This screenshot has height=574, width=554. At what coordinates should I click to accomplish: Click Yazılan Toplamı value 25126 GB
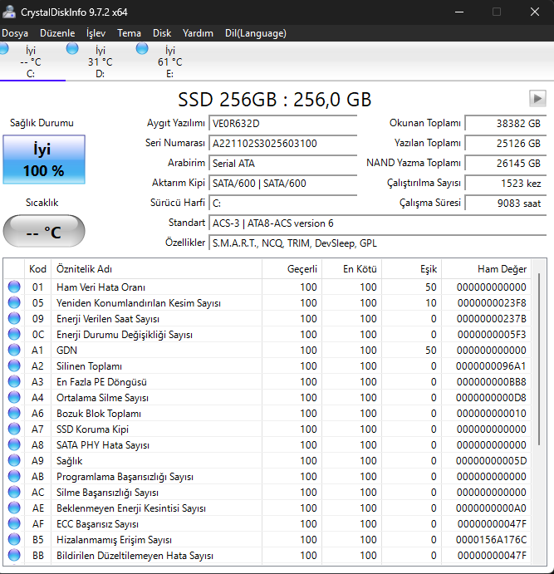506,143
